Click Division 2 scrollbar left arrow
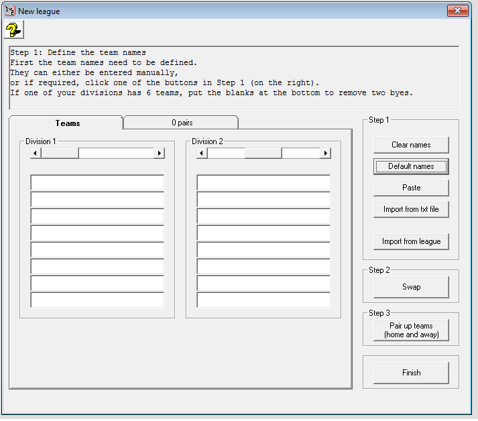Screen dimensions: 478x421 [x=202, y=153]
